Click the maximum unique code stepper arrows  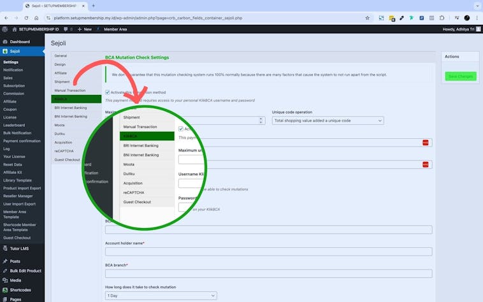tap(261, 120)
